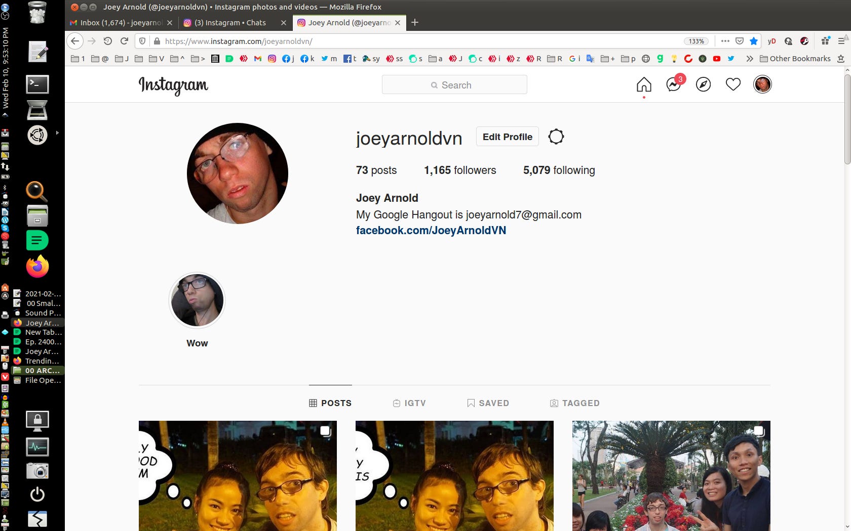Open profile settings gear icon
Viewport: 851px width, 531px height.
click(x=556, y=137)
